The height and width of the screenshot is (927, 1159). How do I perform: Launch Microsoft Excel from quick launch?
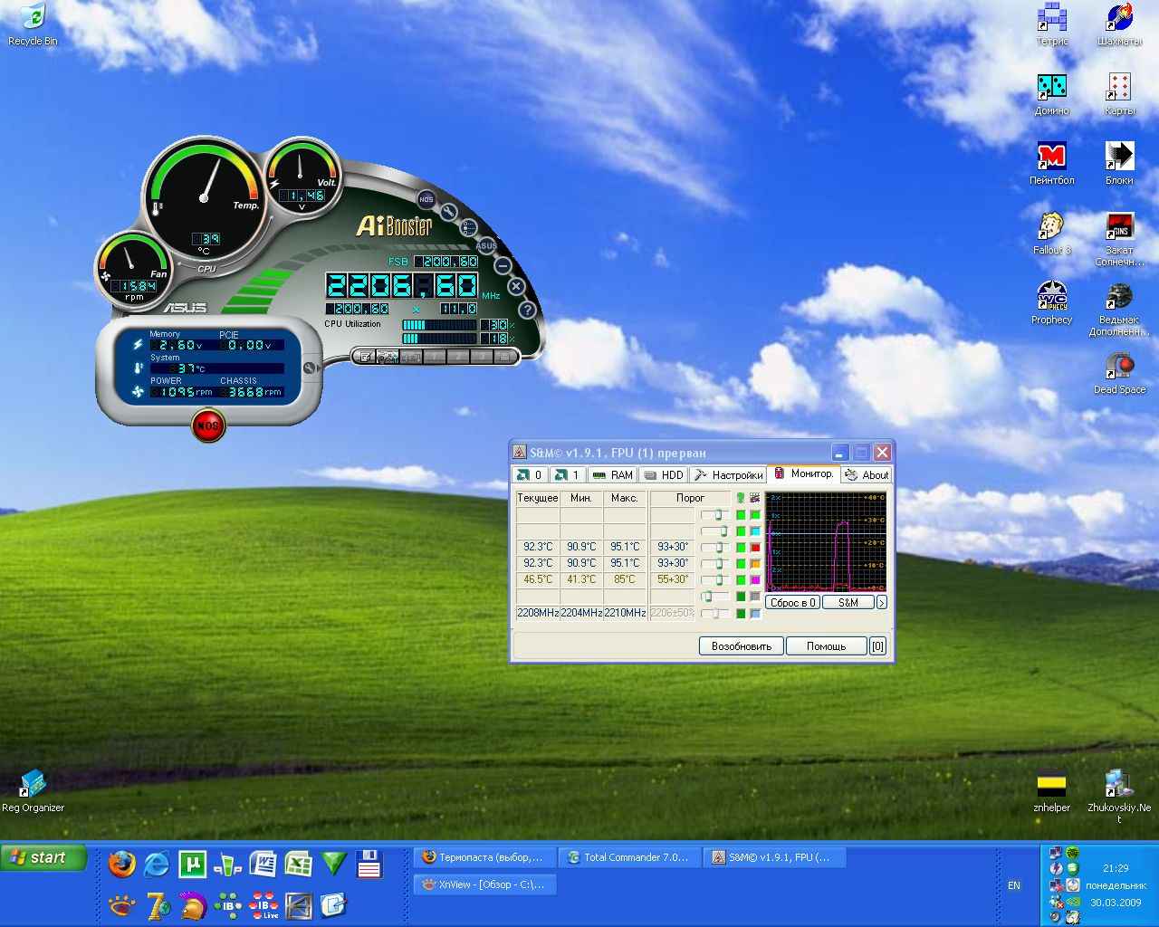click(298, 865)
